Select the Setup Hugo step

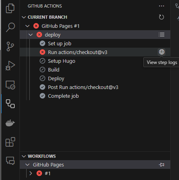62,61
